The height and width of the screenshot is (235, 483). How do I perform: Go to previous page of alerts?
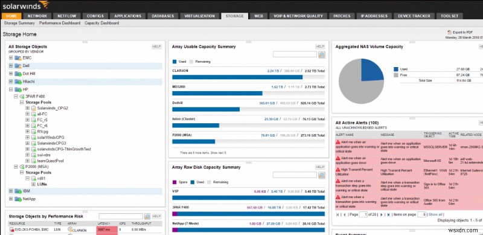[x=344, y=214]
